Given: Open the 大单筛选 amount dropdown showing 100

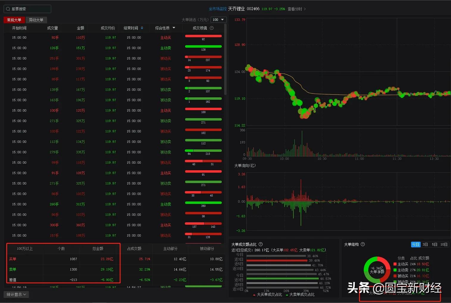Looking at the screenshot, I should [219, 19].
